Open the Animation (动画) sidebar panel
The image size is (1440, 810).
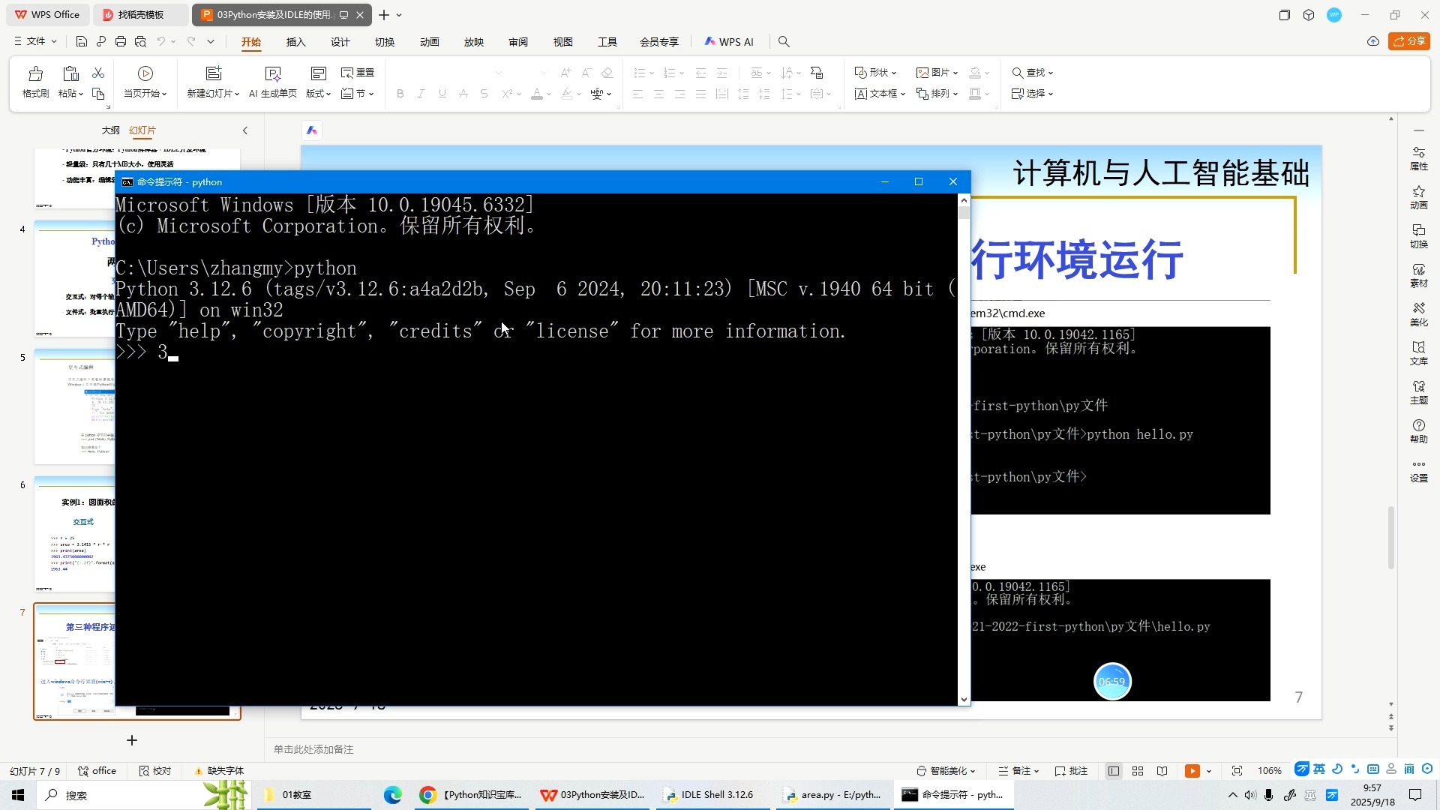tap(1419, 197)
